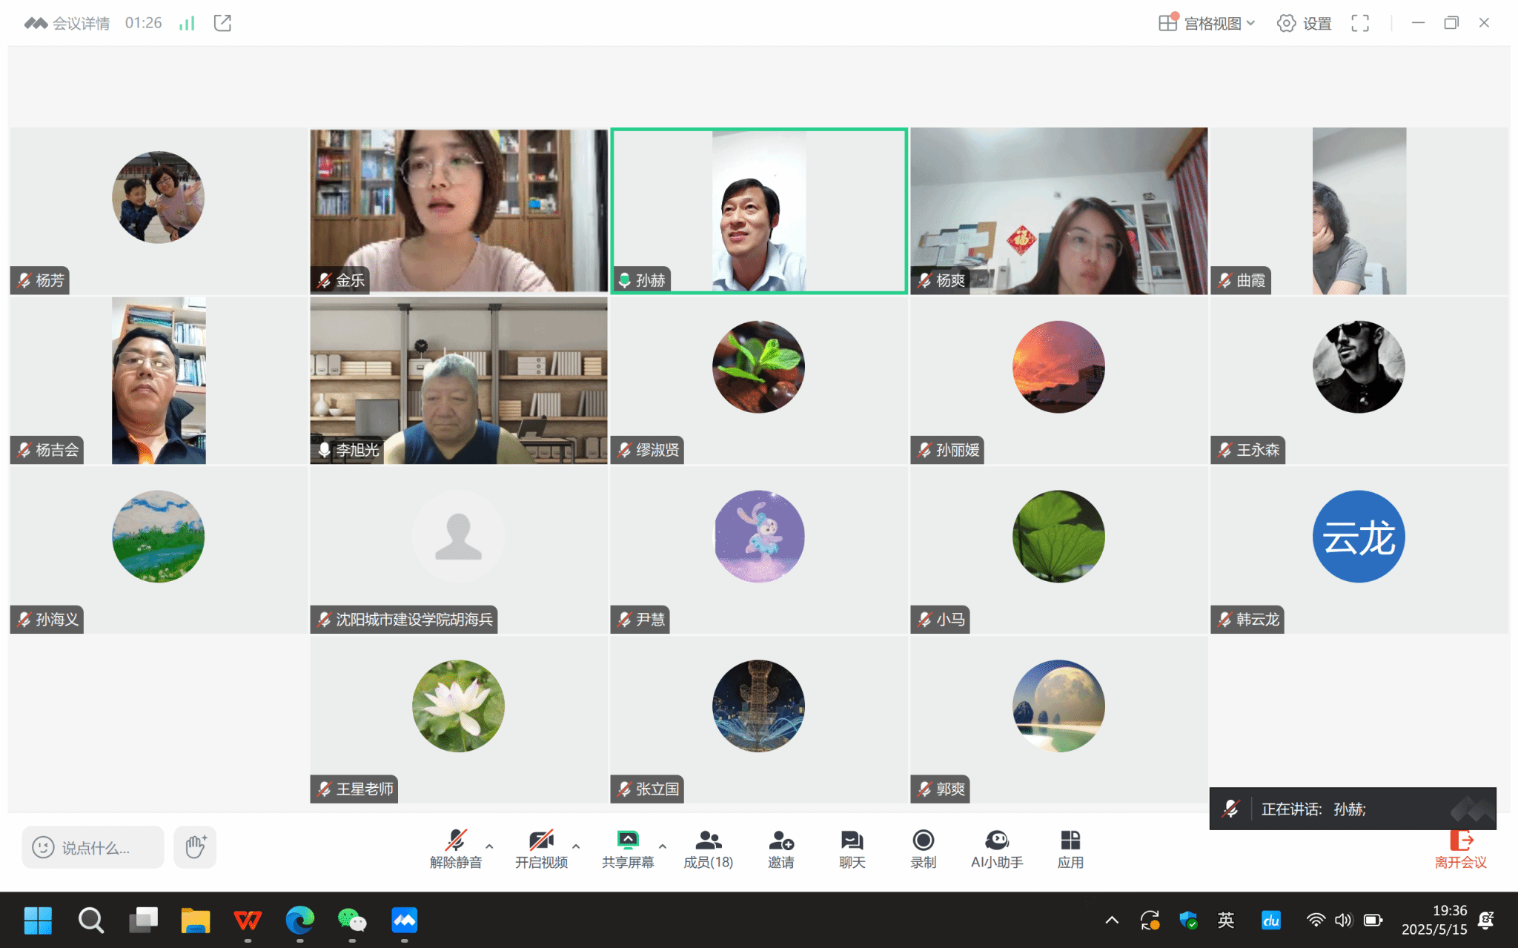Click the pop-out window icon beside timer

pyautogui.click(x=222, y=23)
